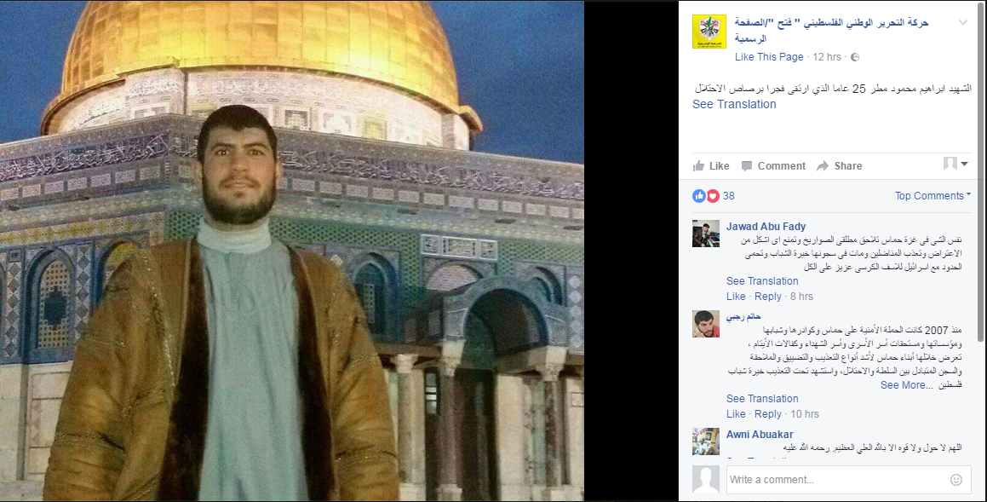Open the emoji picker smiley icon

coord(955,480)
